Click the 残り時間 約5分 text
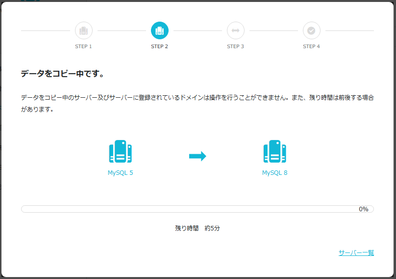The width and height of the screenshot is (396, 279). pyautogui.click(x=198, y=228)
